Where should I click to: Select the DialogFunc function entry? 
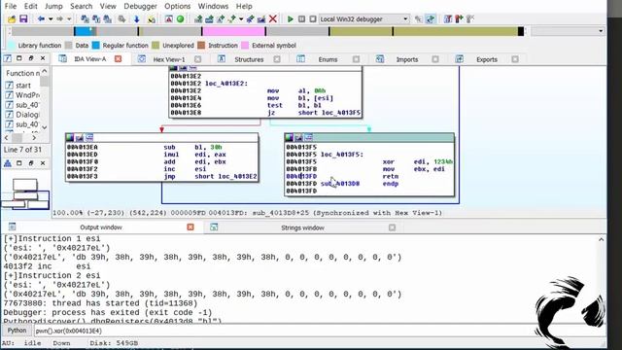coord(22,115)
